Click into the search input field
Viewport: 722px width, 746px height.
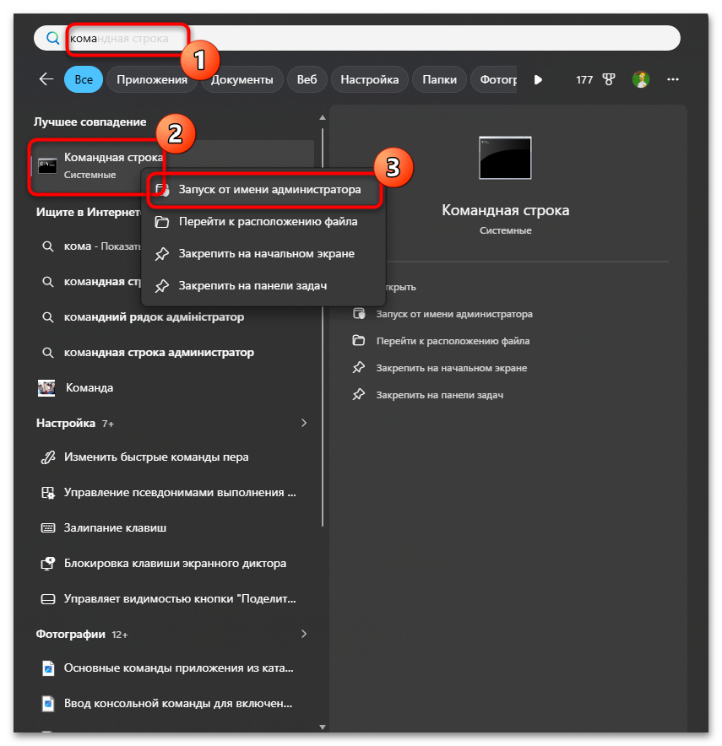tap(357, 38)
